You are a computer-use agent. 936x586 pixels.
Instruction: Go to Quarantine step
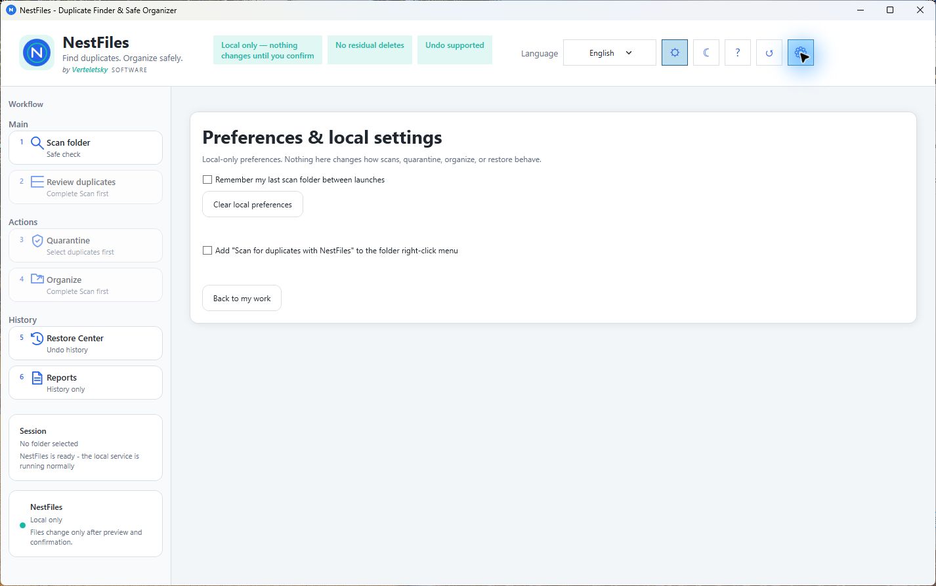(x=85, y=245)
